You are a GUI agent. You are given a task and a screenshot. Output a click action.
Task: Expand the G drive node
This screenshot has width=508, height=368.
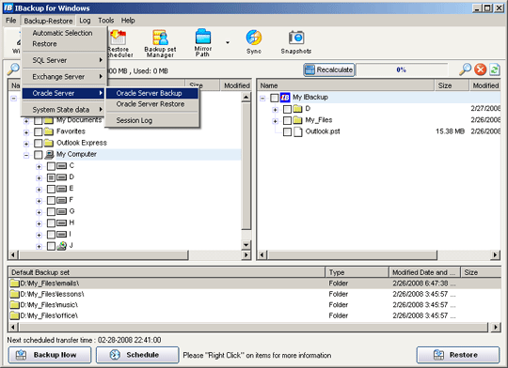[39, 212]
